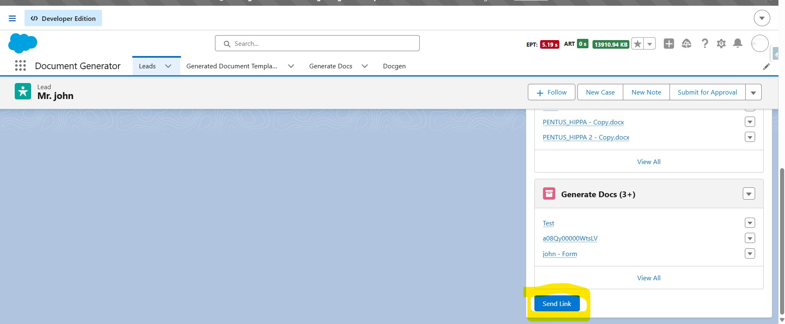Open row menu for a08Qy00000WtsLV
785x324 pixels.
click(750, 238)
